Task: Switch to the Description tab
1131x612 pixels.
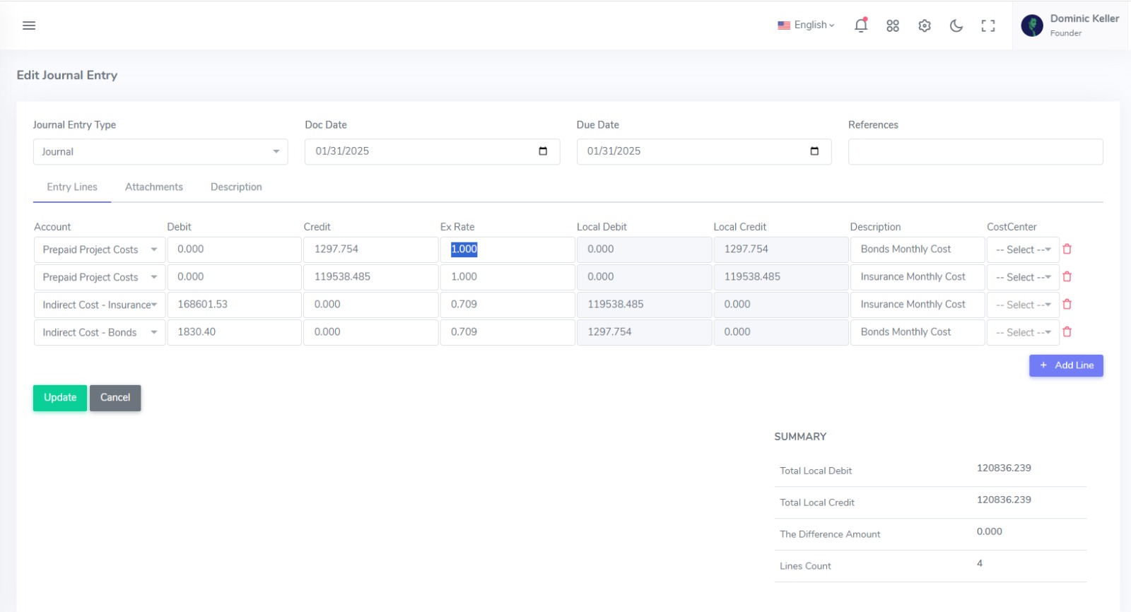Action: 236,187
